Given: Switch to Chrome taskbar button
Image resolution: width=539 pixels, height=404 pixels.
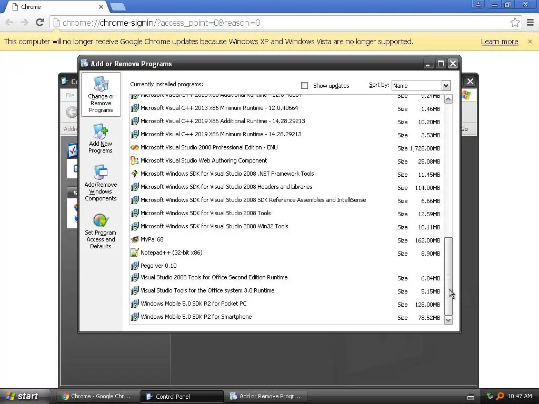Looking at the screenshot, I should (x=97, y=397).
